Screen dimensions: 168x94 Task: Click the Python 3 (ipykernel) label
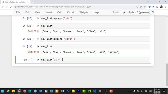[139, 12]
